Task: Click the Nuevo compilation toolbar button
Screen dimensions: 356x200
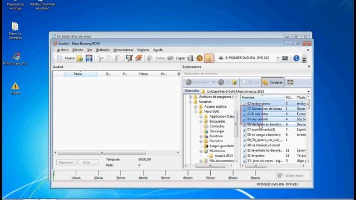Action: point(66,58)
